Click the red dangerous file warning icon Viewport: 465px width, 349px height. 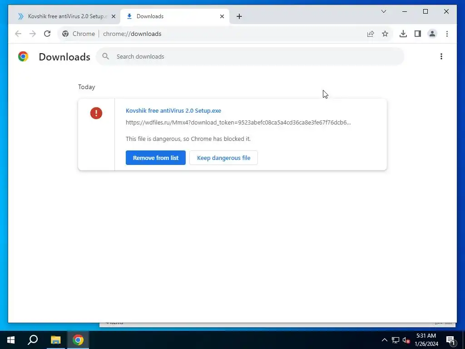(x=96, y=113)
